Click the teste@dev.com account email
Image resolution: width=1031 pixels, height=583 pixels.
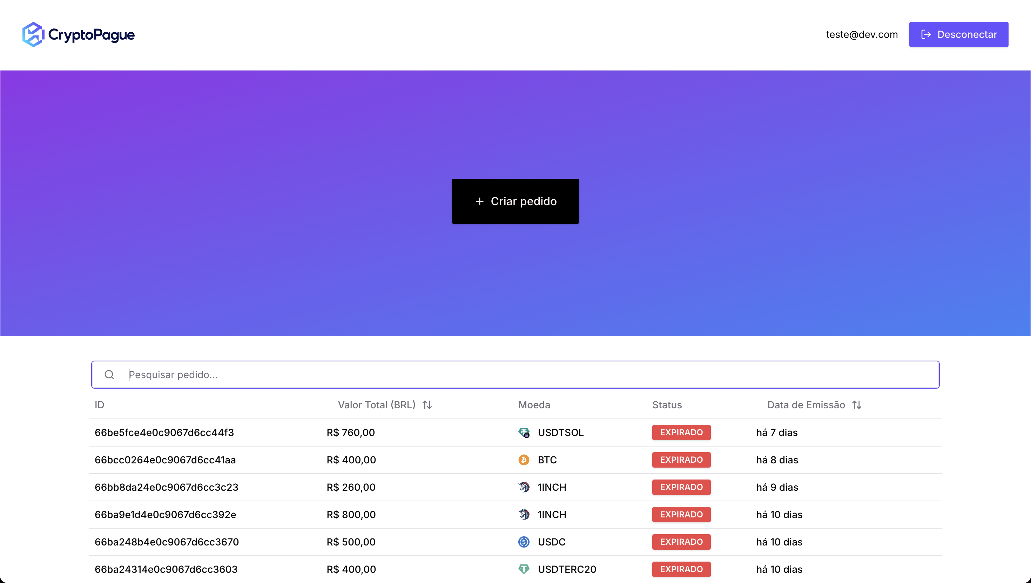click(862, 34)
